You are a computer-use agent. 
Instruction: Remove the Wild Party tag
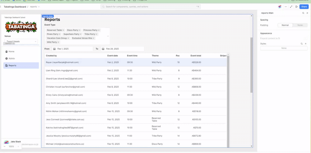(58, 42)
